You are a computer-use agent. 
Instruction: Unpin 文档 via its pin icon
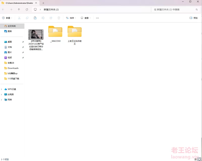23,47
